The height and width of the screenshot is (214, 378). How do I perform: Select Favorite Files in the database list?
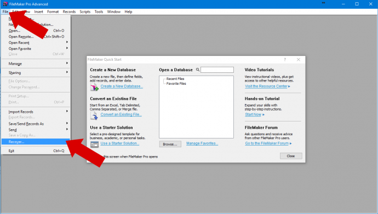click(x=176, y=84)
